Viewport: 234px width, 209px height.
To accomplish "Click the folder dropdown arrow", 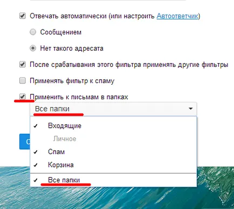I will [191, 109].
